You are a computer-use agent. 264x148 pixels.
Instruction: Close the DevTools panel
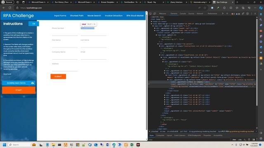coord(255,14)
